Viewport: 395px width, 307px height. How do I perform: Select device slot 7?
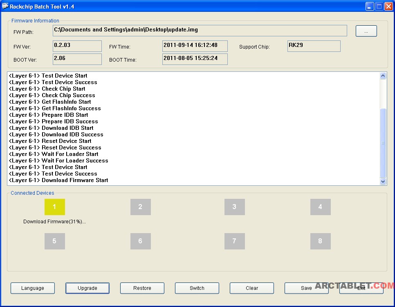click(235, 241)
